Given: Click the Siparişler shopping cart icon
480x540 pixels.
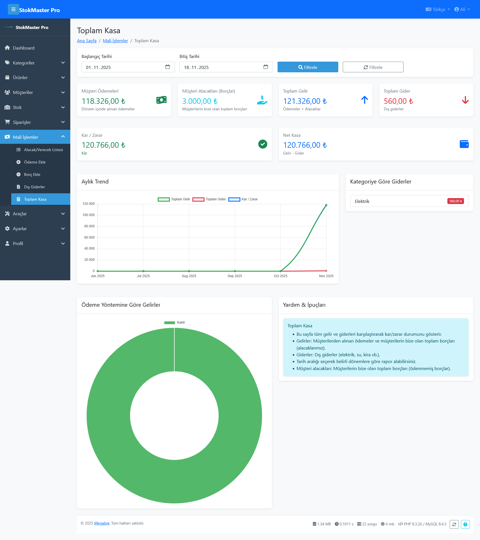Looking at the screenshot, I should 7,122.
